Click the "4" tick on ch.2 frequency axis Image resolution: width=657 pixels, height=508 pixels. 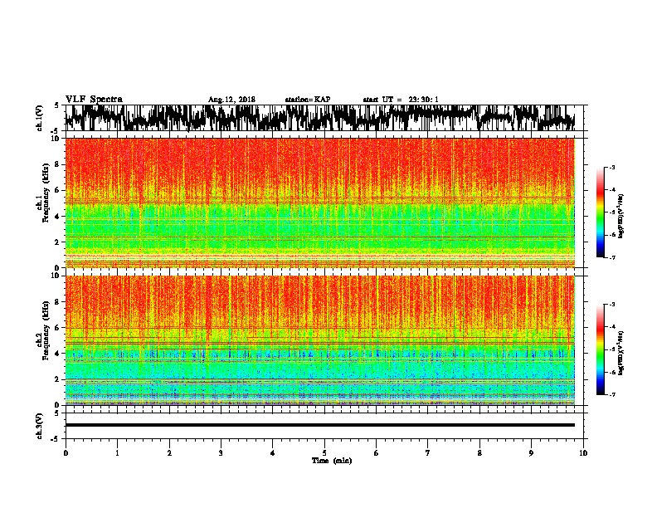coord(58,354)
